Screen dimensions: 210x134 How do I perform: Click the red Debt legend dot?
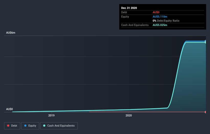pos(8,126)
